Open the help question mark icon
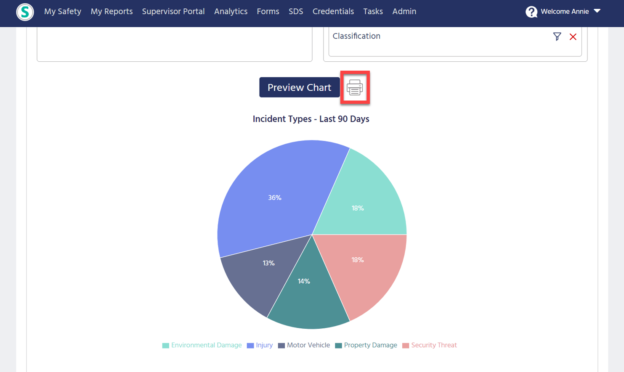624x372 pixels. tap(531, 12)
